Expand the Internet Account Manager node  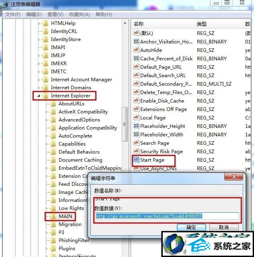[x=39, y=80]
